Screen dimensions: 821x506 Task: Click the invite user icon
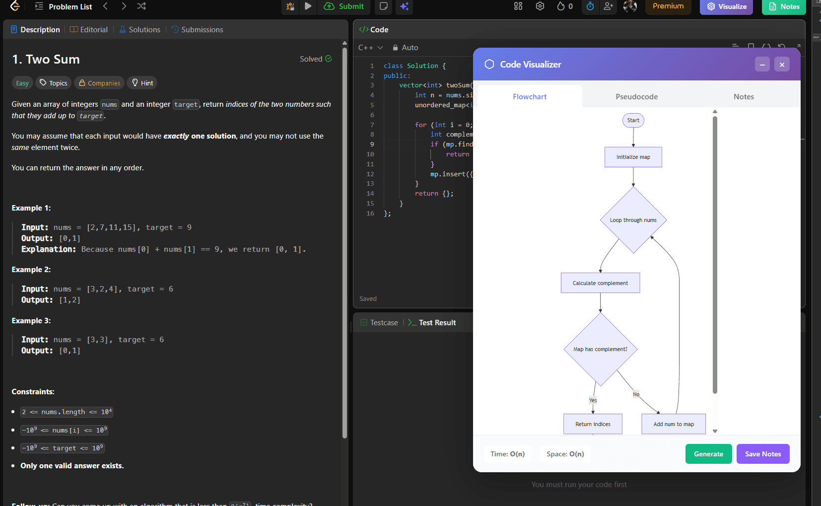[608, 6]
